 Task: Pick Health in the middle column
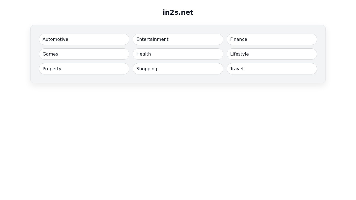[178, 54]
